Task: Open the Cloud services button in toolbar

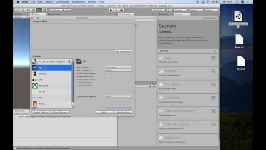Action: pos(169,10)
